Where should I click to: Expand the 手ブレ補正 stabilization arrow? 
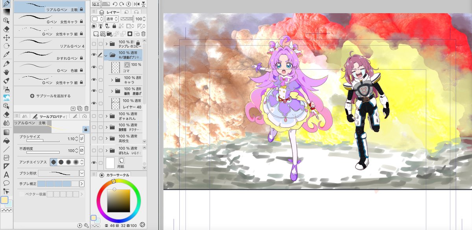(82, 183)
